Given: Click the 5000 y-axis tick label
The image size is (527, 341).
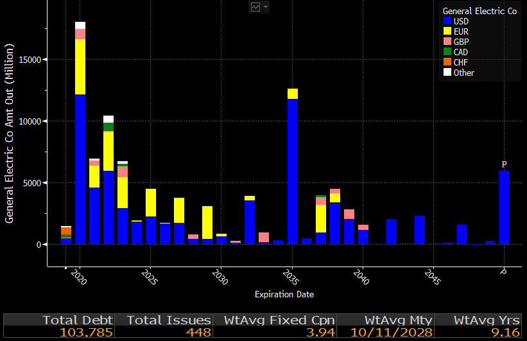Looking at the screenshot, I should 32,183.
